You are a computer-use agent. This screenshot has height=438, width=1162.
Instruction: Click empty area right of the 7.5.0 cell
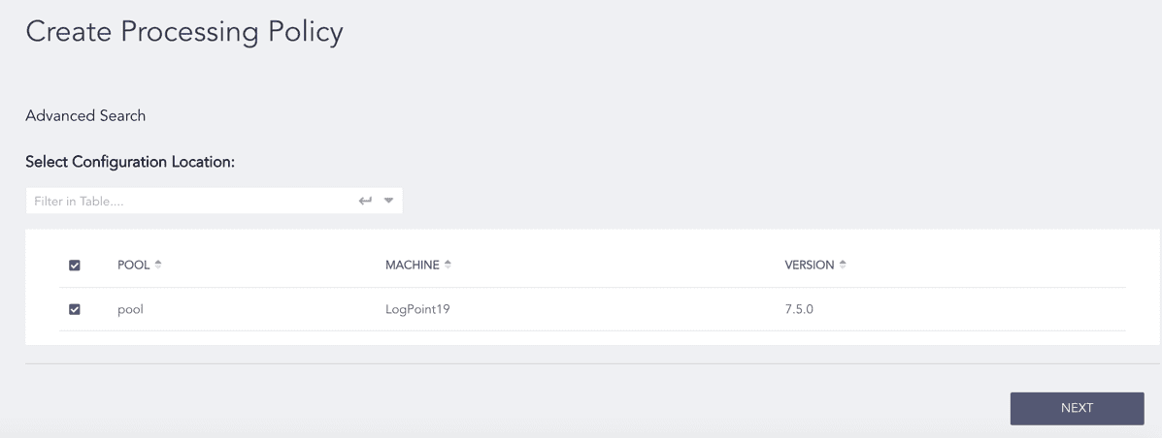tap(971, 310)
